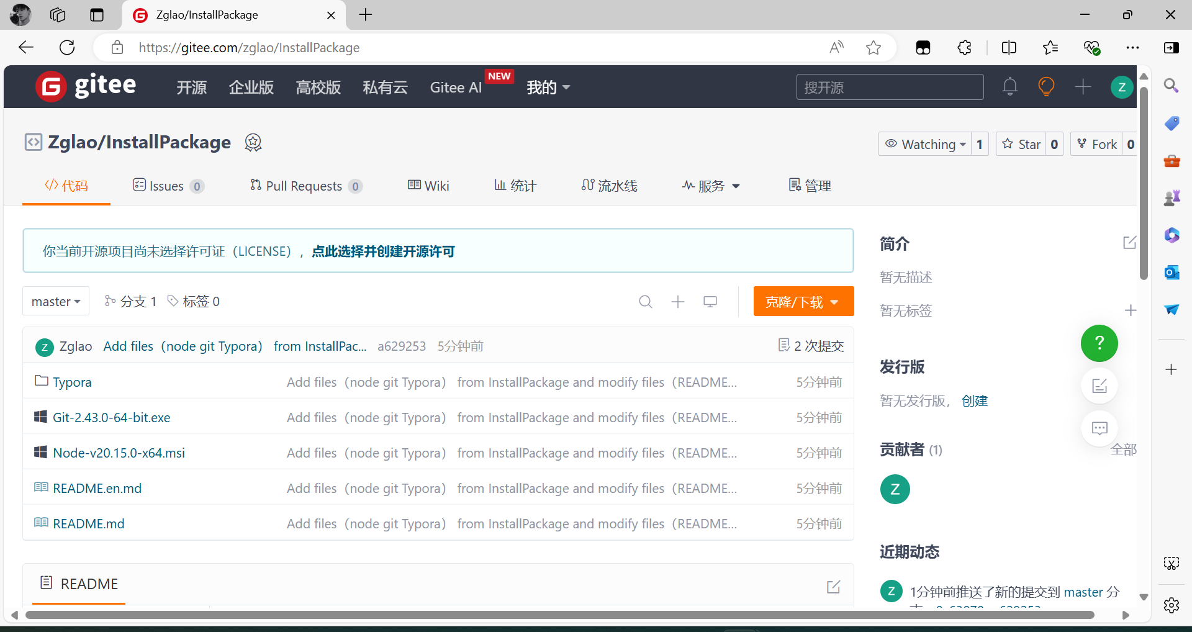Click 企业版 in the top navigation
The width and height of the screenshot is (1192, 632).
point(251,88)
